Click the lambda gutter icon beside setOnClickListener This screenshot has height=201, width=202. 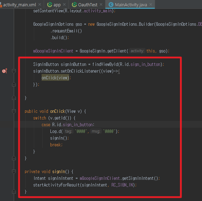[x=5, y=71]
